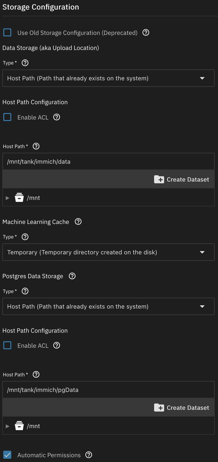218x462 pixels.
Task: Click the Host Path Configuration section label
Action: click(x=35, y=102)
